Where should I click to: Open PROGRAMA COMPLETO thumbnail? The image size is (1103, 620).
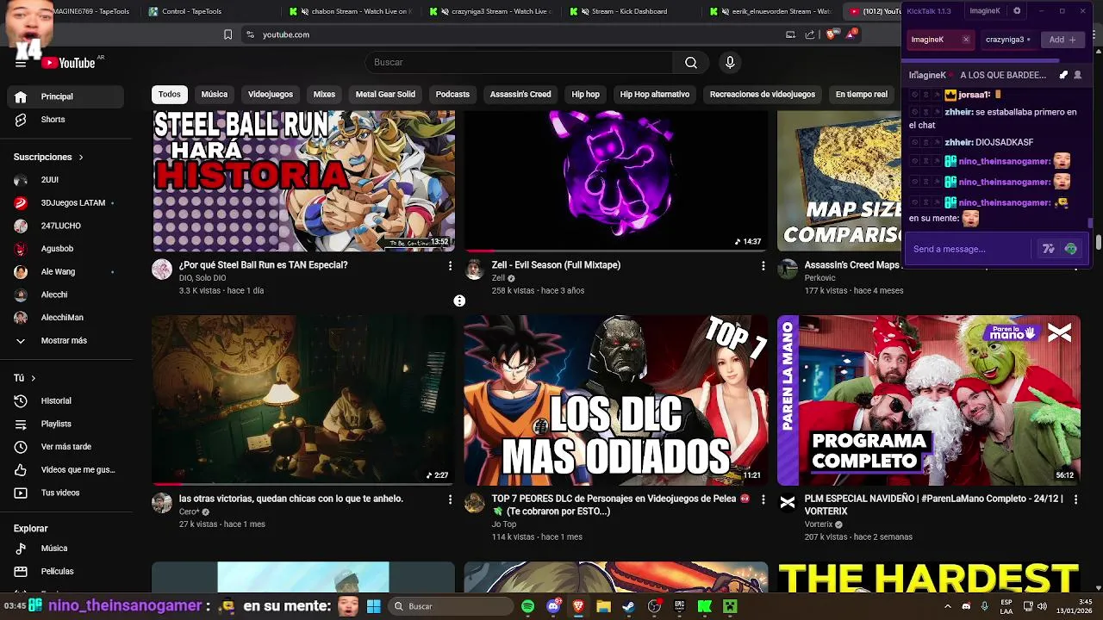tap(929, 400)
